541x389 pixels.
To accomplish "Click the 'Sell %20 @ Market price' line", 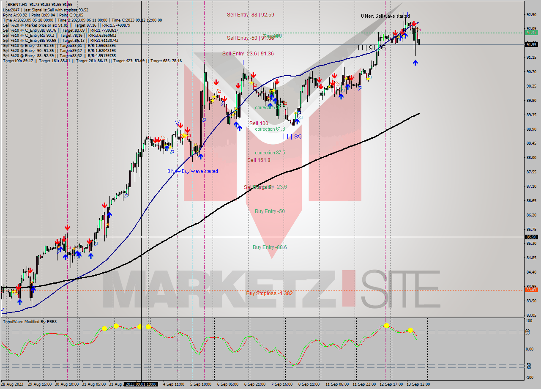I will click(66, 25).
